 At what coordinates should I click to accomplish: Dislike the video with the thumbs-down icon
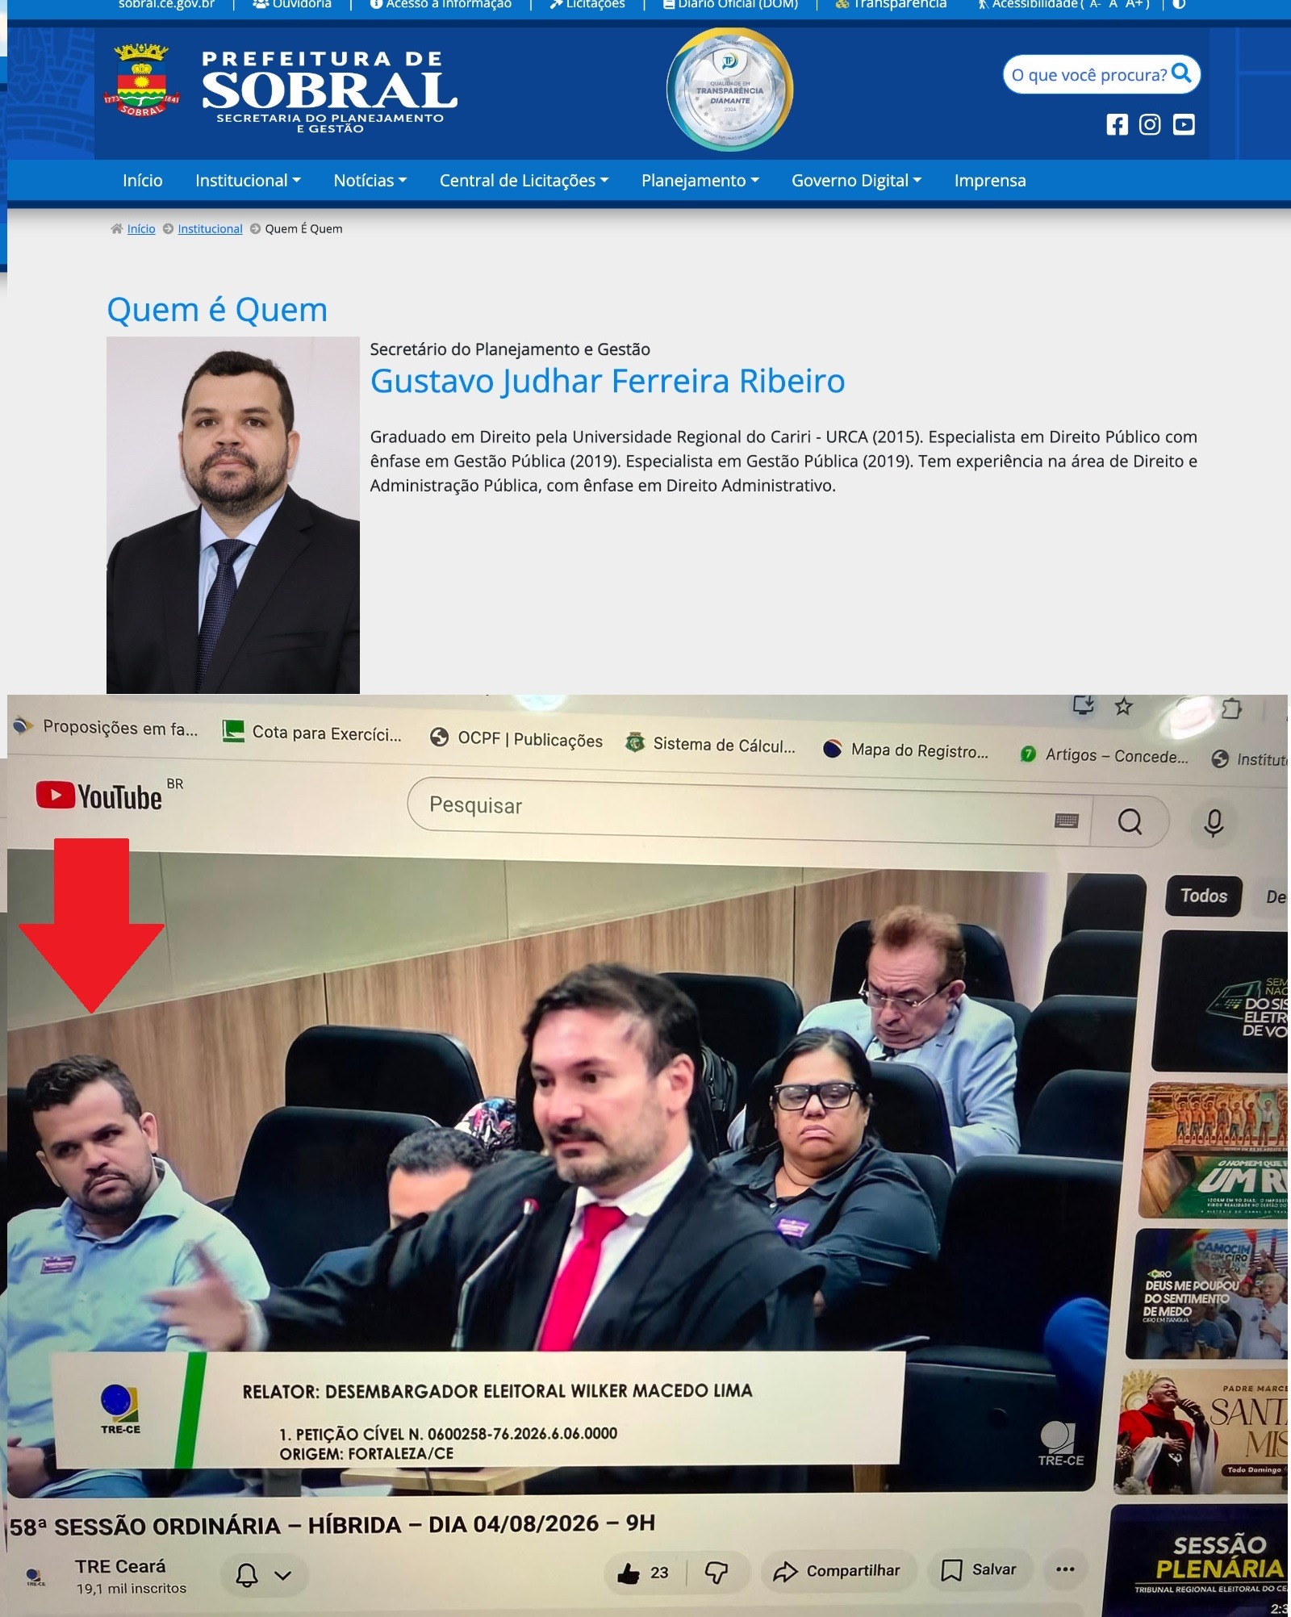[717, 1571]
